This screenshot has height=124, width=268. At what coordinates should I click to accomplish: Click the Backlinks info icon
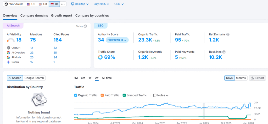224,52
